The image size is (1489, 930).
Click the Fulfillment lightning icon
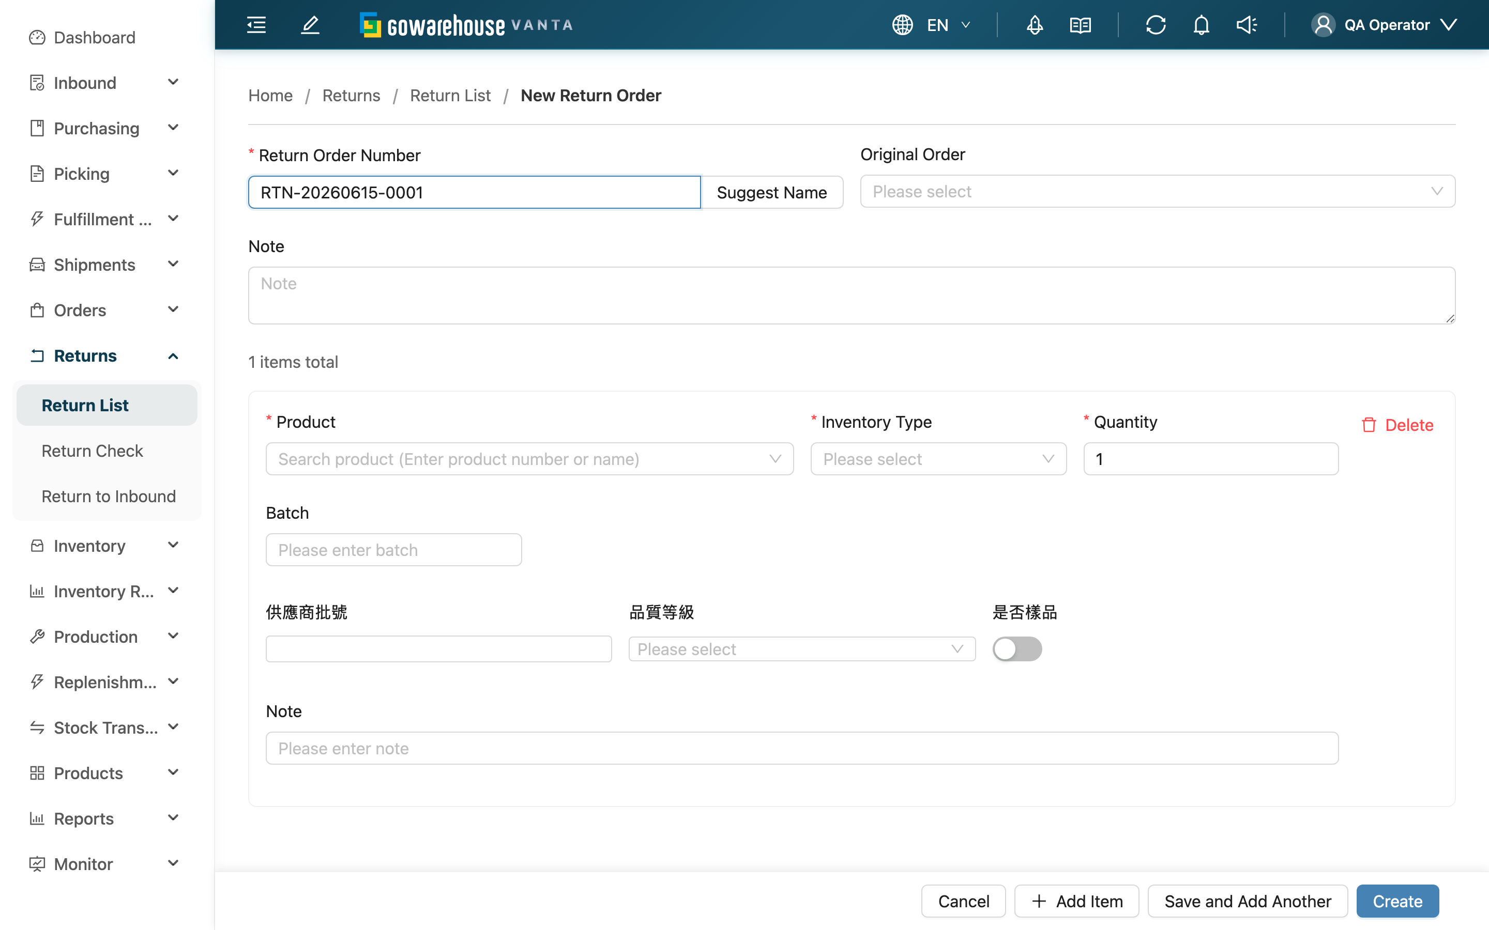(37, 219)
